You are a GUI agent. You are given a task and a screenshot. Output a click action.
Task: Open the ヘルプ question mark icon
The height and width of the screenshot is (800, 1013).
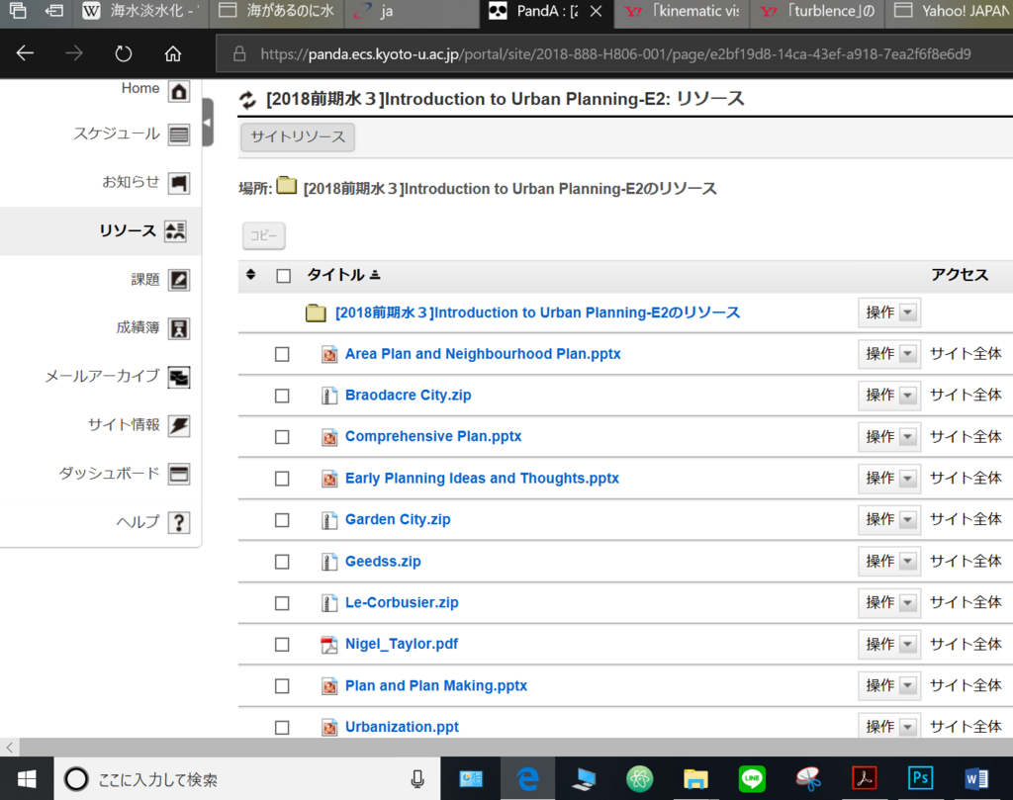point(179,522)
